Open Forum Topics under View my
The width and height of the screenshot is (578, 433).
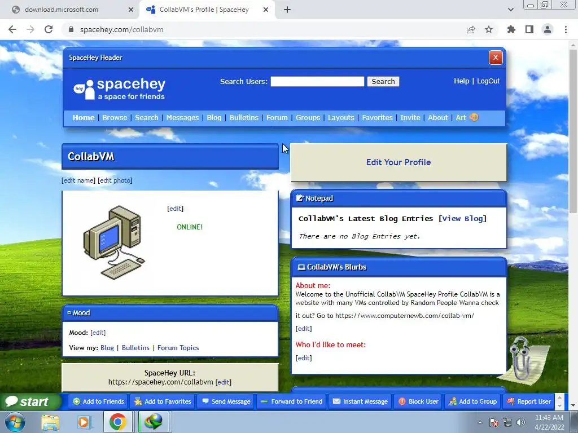(x=178, y=347)
